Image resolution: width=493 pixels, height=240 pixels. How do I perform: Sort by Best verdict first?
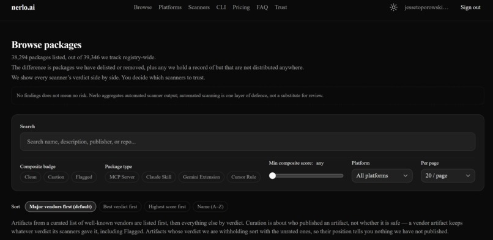[120, 207]
